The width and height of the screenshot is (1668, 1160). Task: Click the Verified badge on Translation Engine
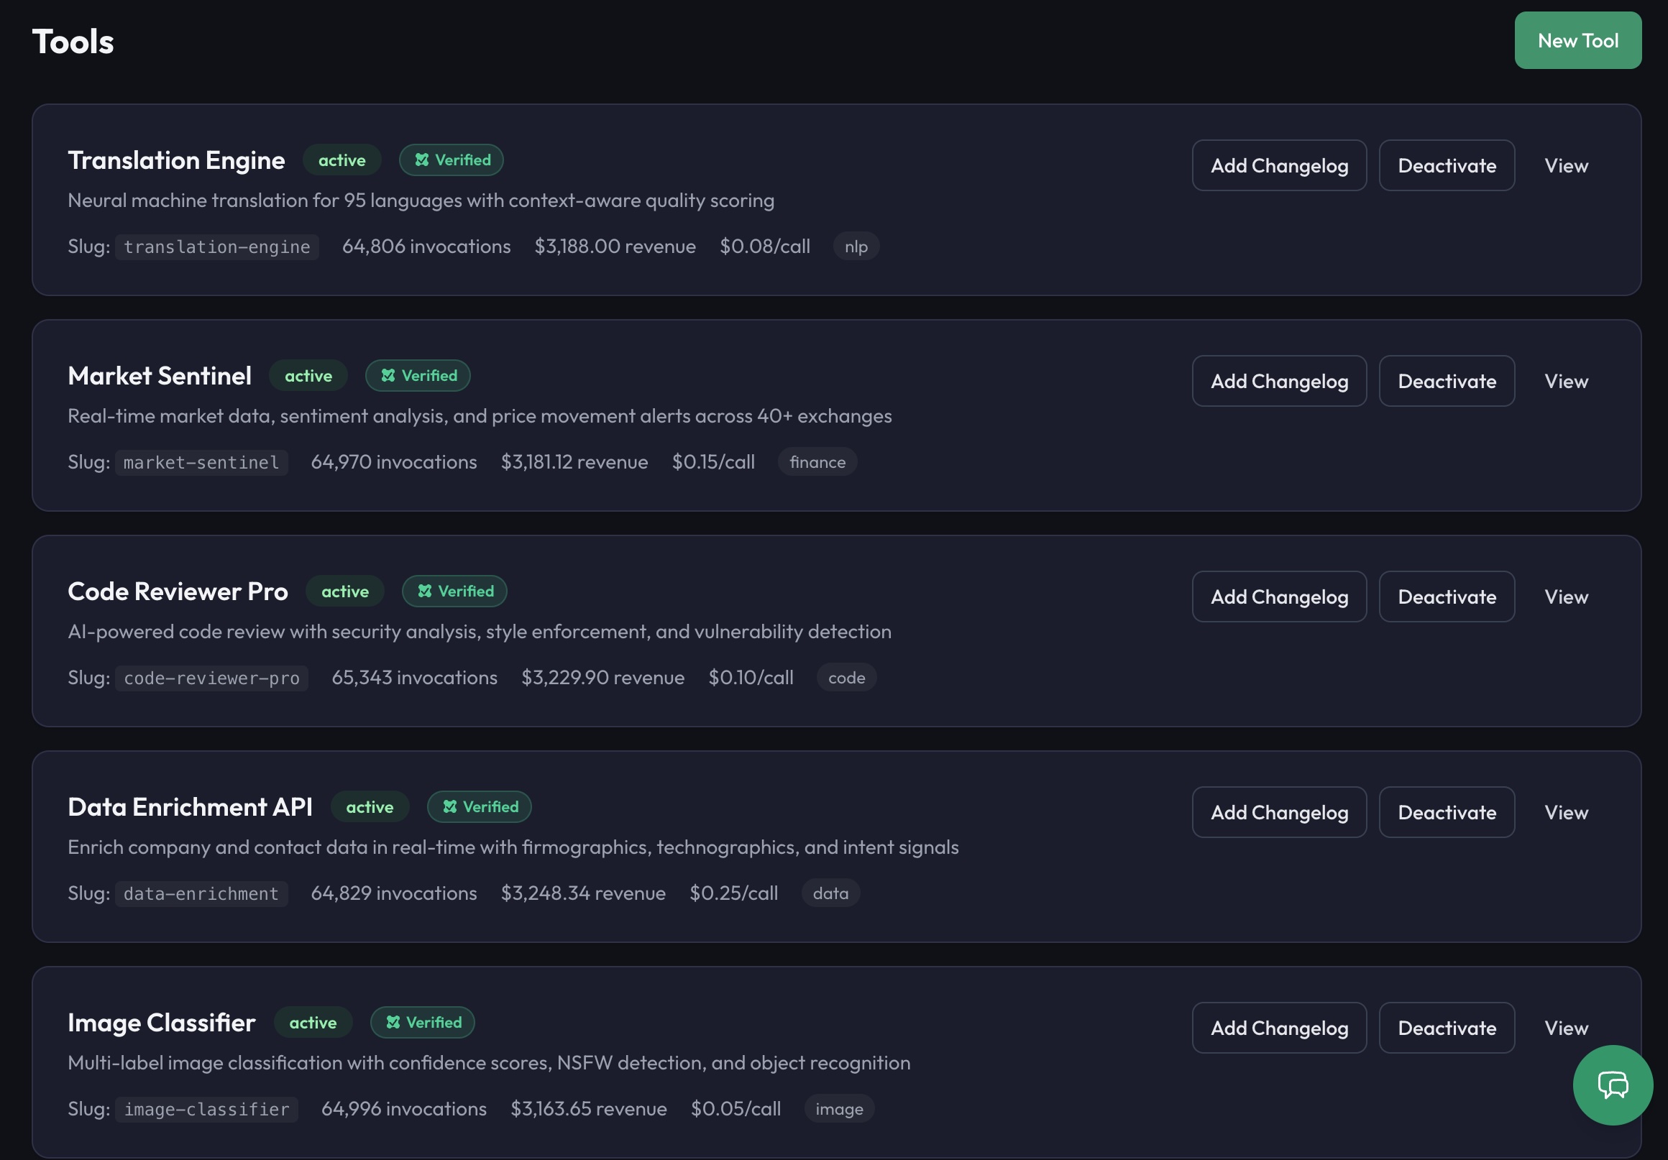tap(450, 160)
